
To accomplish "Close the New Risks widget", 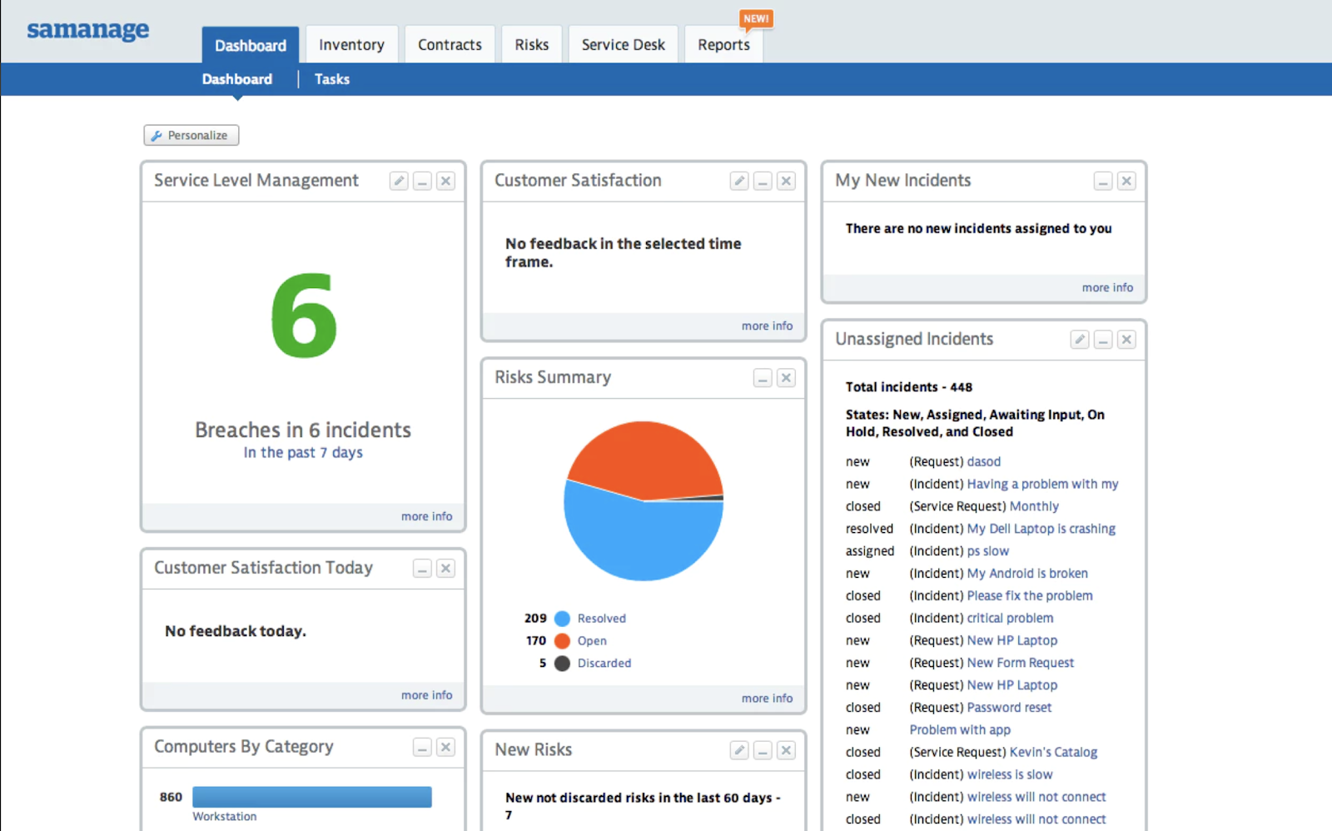I will click(x=786, y=750).
